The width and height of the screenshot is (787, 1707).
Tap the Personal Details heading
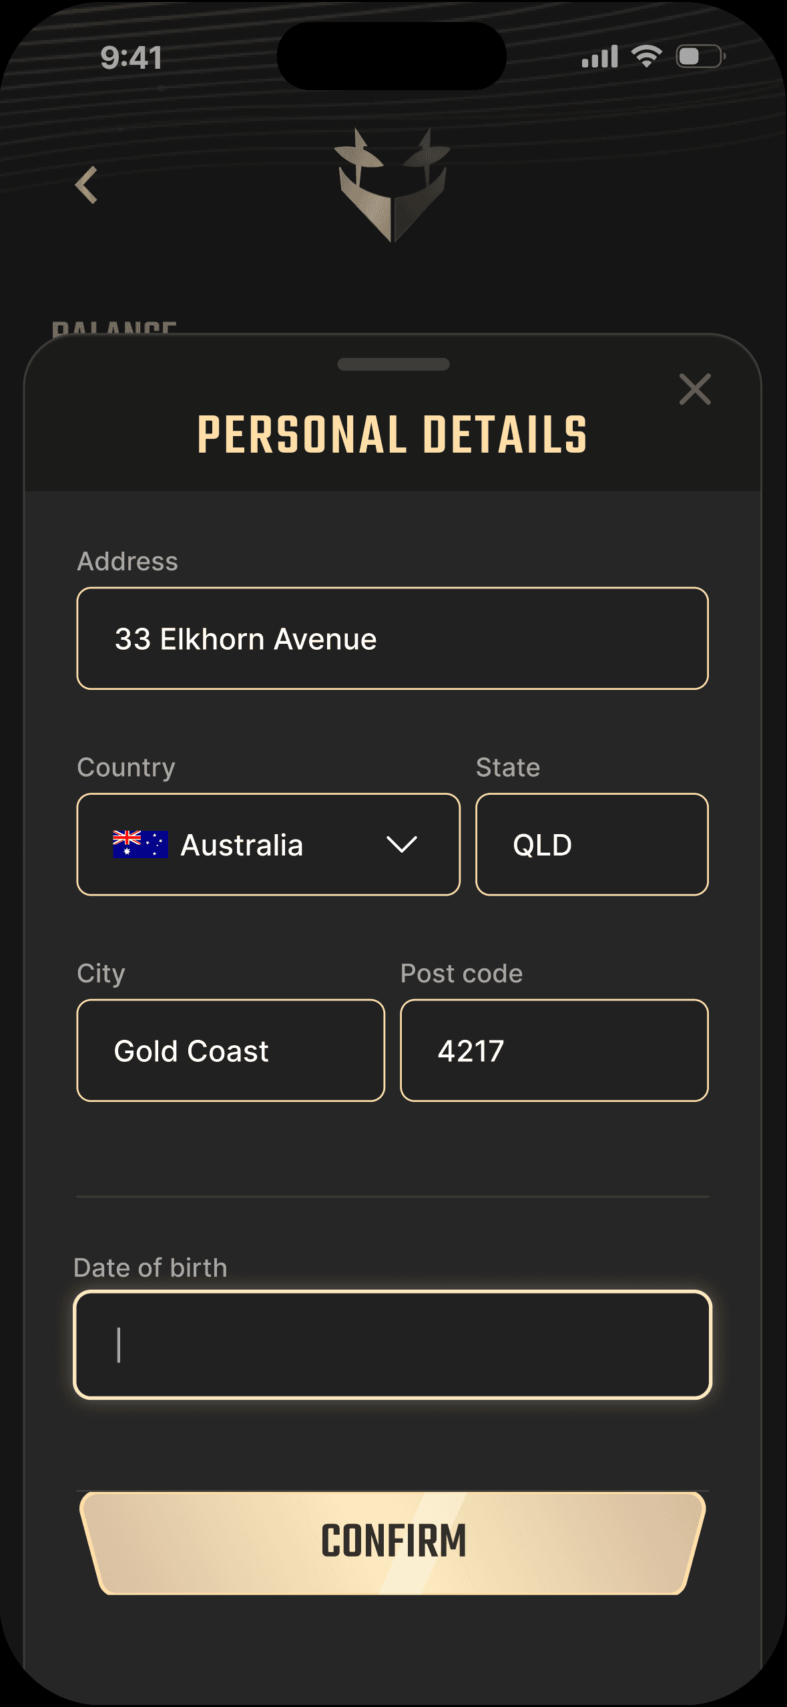tap(392, 435)
